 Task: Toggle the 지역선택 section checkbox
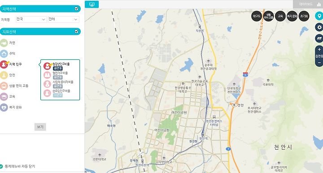click(x=76, y=8)
